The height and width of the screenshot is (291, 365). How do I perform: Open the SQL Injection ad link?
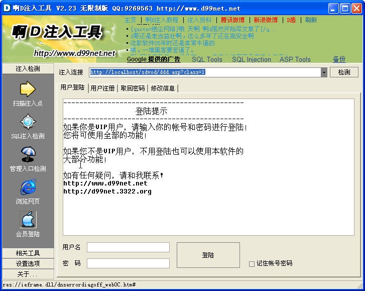click(252, 59)
